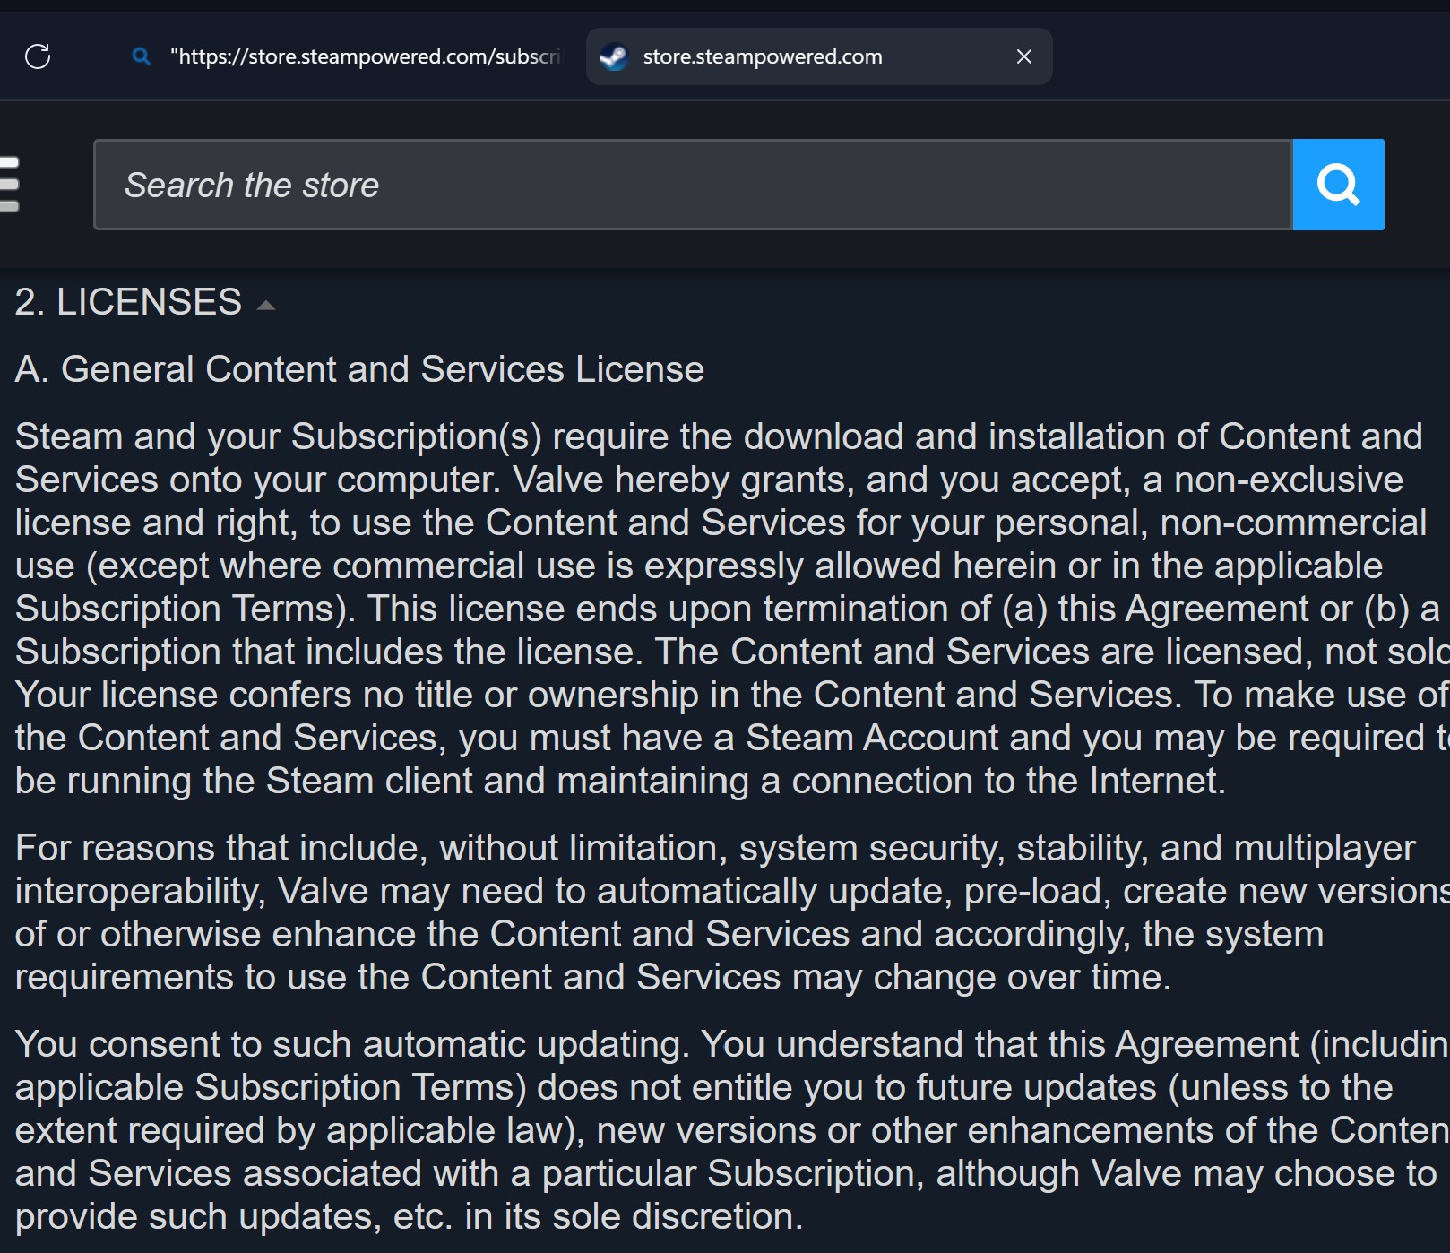Focus the 'Search the store' field
The width and height of the screenshot is (1450, 1253).
[x=693, y=185]
